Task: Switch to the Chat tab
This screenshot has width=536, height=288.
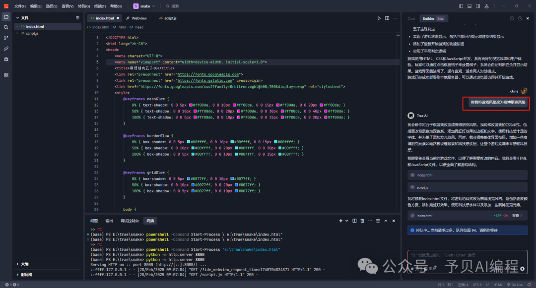Action: coord(411,18)
